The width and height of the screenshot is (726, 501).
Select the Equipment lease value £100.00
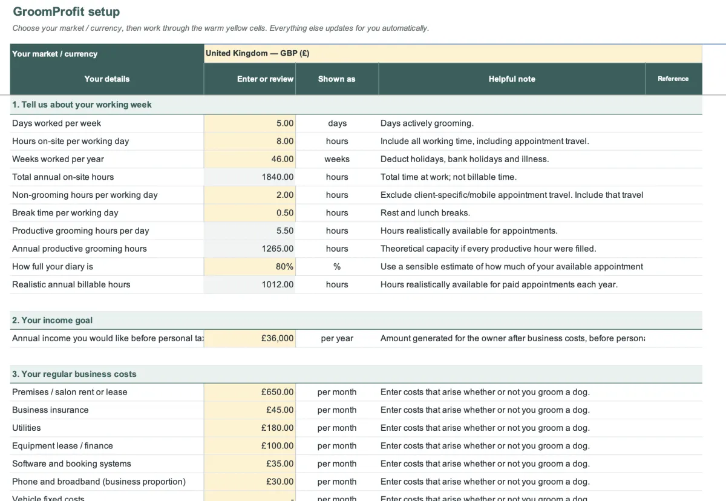coord(249,446)
